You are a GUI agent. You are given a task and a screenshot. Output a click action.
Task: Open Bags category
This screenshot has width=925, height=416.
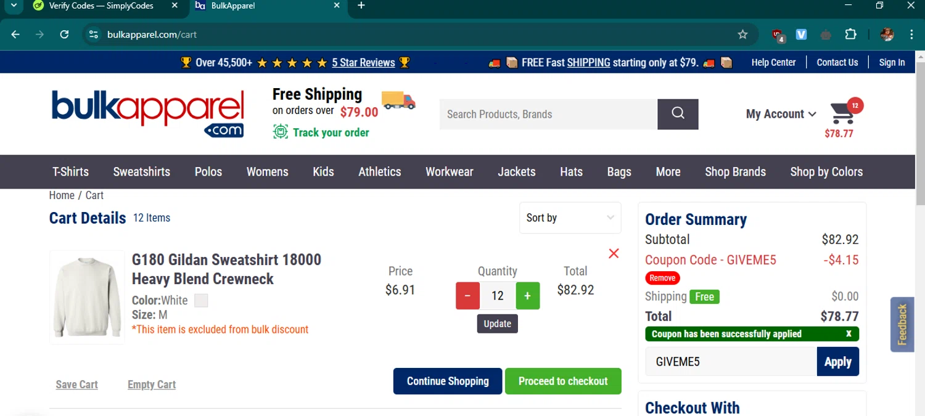[x=619, y=172]
